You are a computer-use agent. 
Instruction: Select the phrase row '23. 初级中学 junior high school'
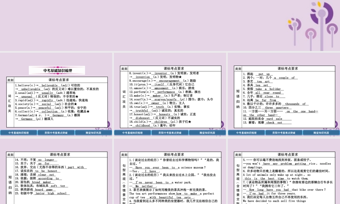pos(42,193)
